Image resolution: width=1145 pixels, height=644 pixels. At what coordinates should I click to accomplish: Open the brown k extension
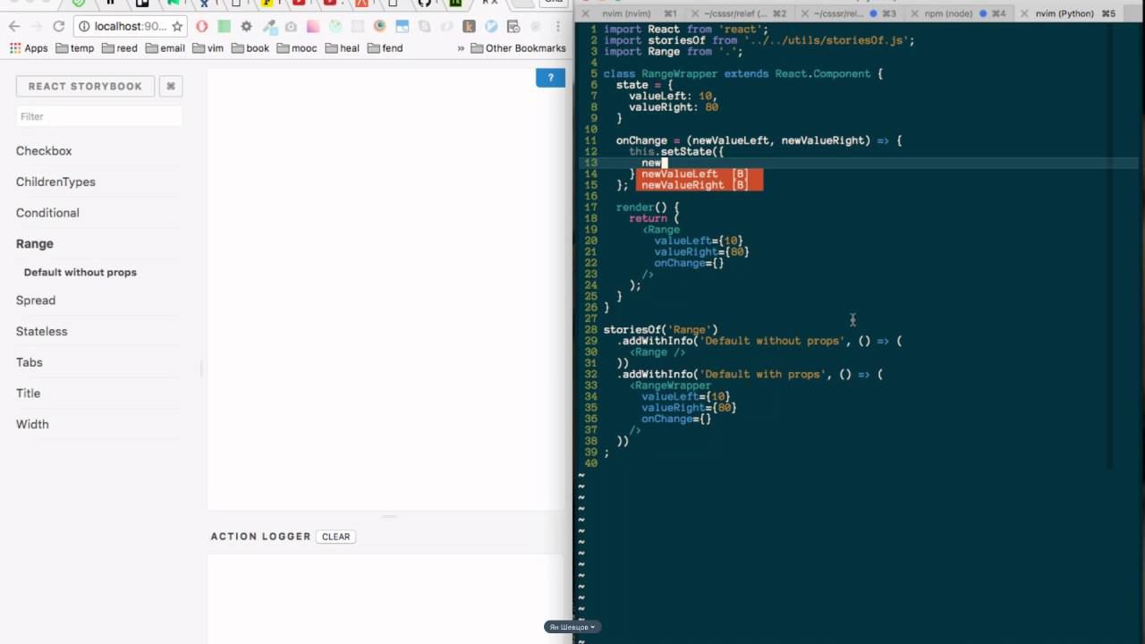coord(469,27)
